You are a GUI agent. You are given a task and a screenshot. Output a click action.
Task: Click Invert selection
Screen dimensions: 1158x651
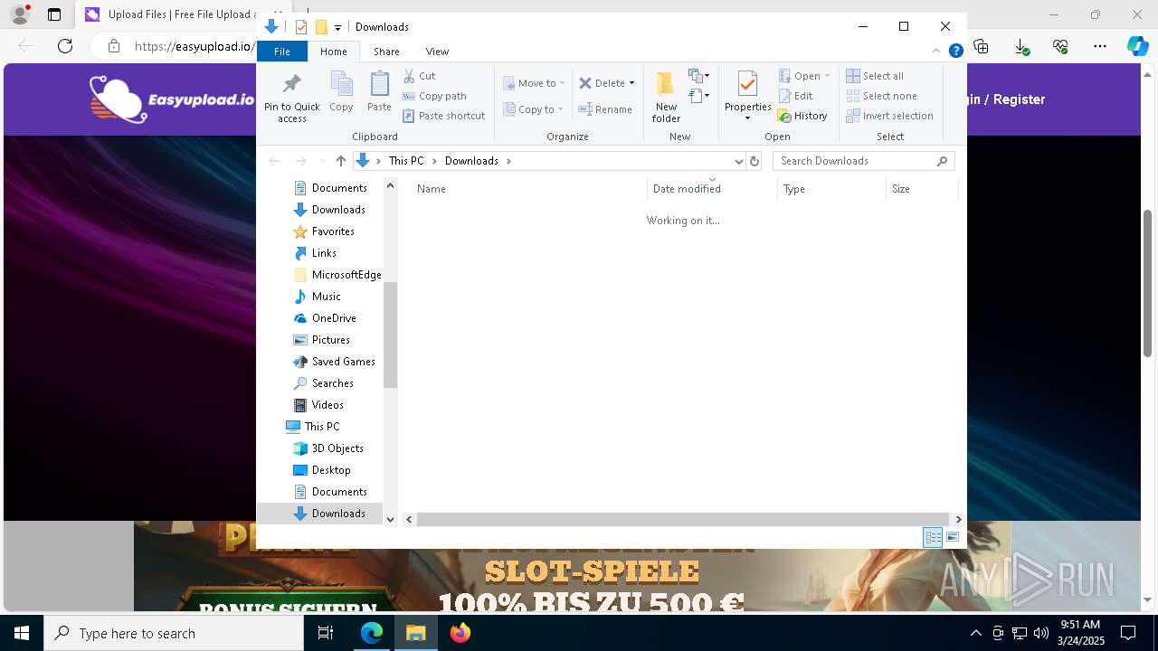point(889,116)
